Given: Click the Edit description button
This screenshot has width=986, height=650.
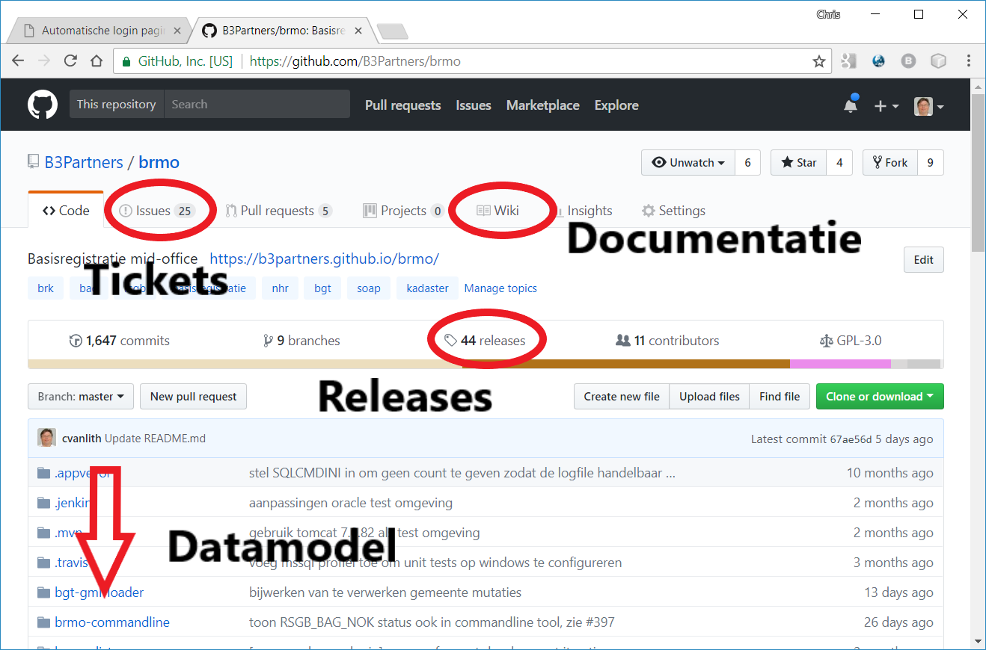Looking at the screenshot, I should (924, 260).
